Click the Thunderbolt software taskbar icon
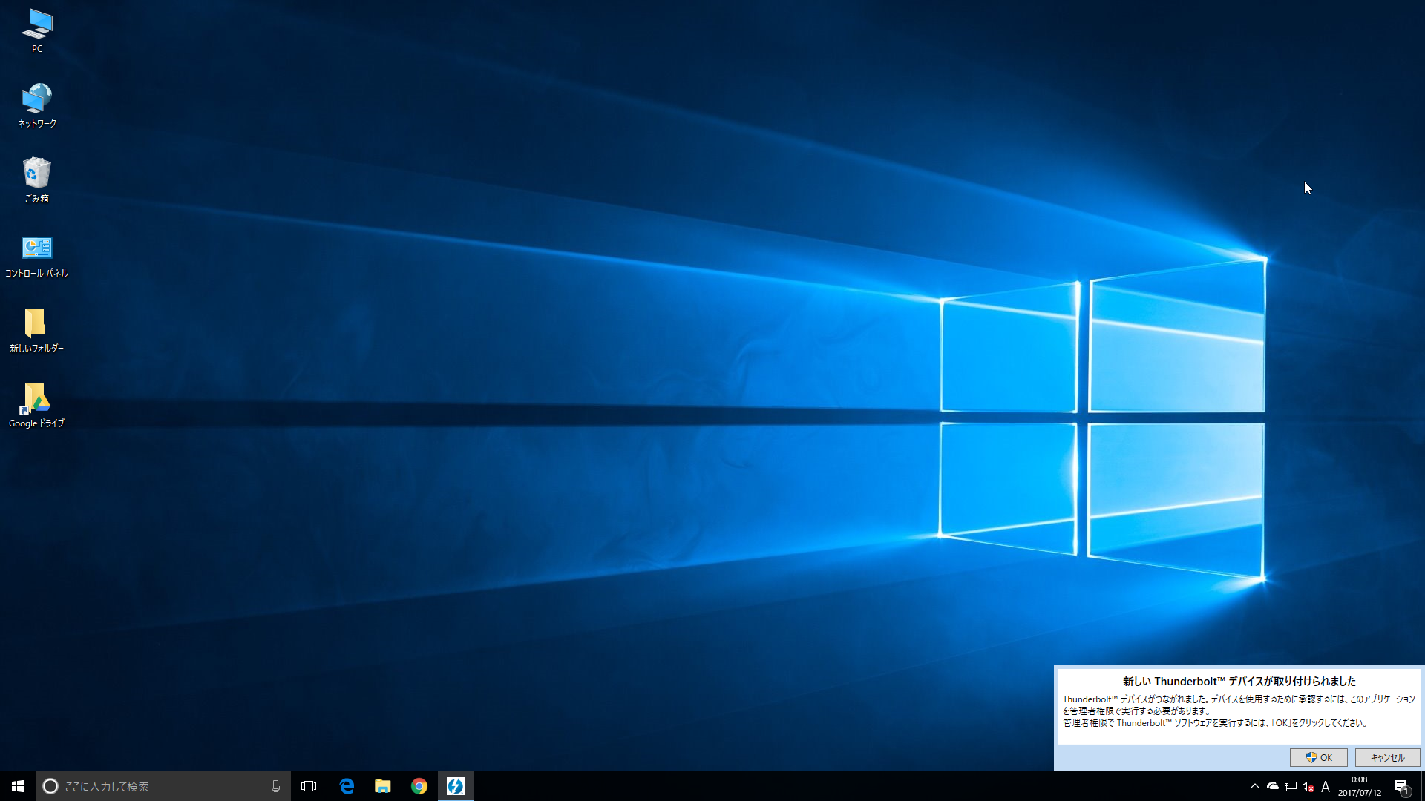Screen dimensions: 1425x801 (x=456, y=786)
